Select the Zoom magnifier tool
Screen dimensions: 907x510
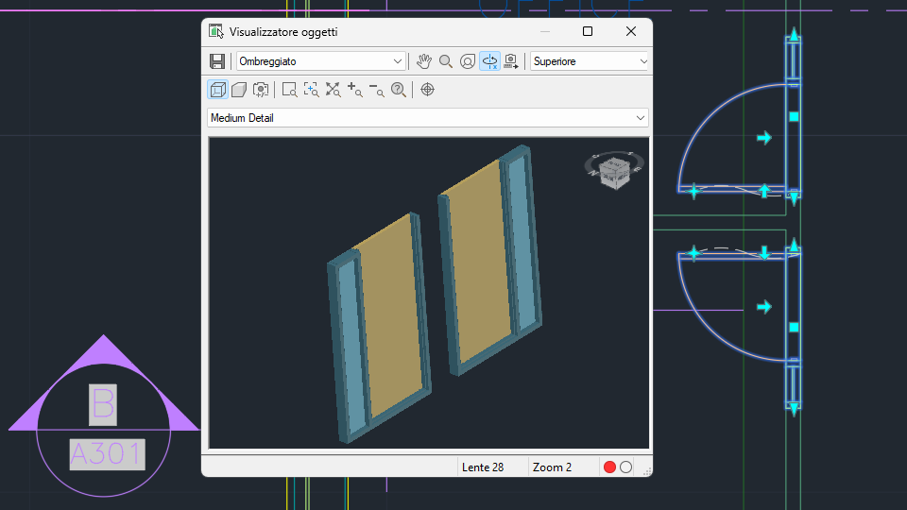(446, 61)
